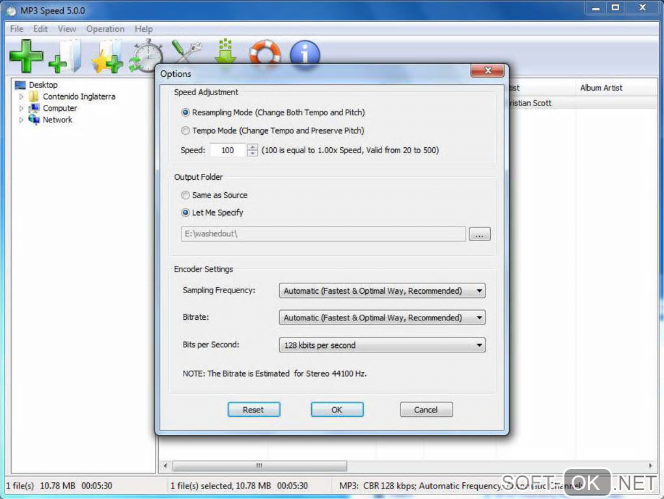Click the green download arrow icon
Viewport: 664px width, 499px height.
point(225,51)
